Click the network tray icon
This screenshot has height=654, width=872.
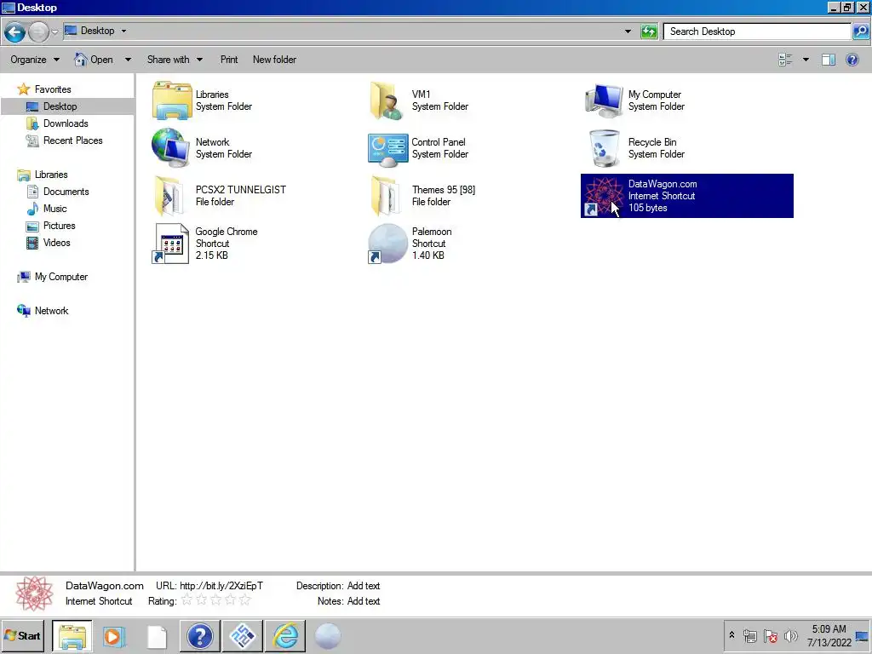750,635
